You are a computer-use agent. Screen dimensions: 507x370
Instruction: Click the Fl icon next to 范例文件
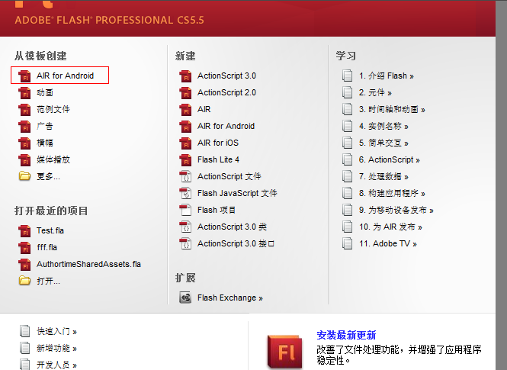[24, 109]
